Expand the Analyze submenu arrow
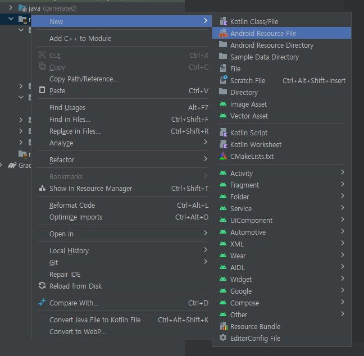 click(206, 142)
